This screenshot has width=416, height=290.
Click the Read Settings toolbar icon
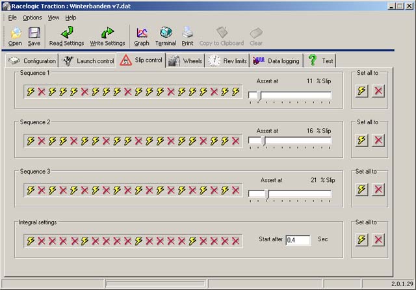point(66,36)
